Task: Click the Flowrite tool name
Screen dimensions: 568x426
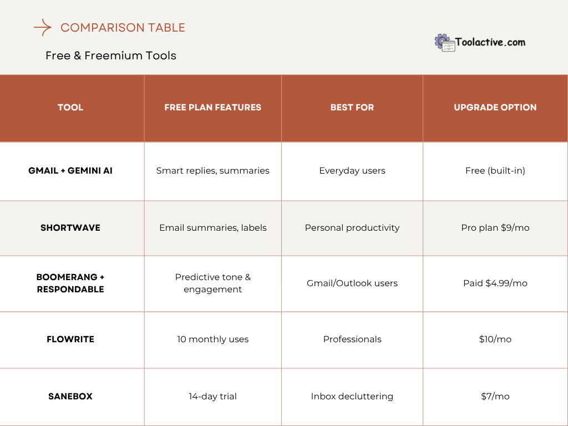Action: (70, 339)
